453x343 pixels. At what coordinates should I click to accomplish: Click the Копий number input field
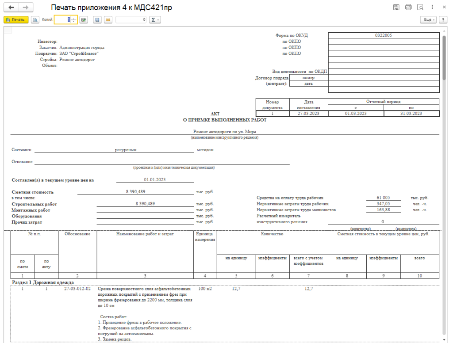point(62,20)
